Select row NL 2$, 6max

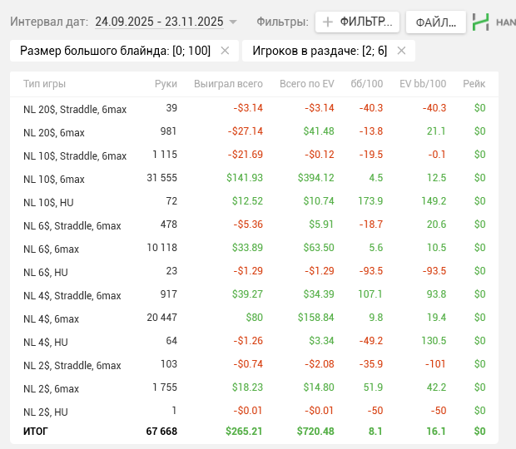coord(254,387)
